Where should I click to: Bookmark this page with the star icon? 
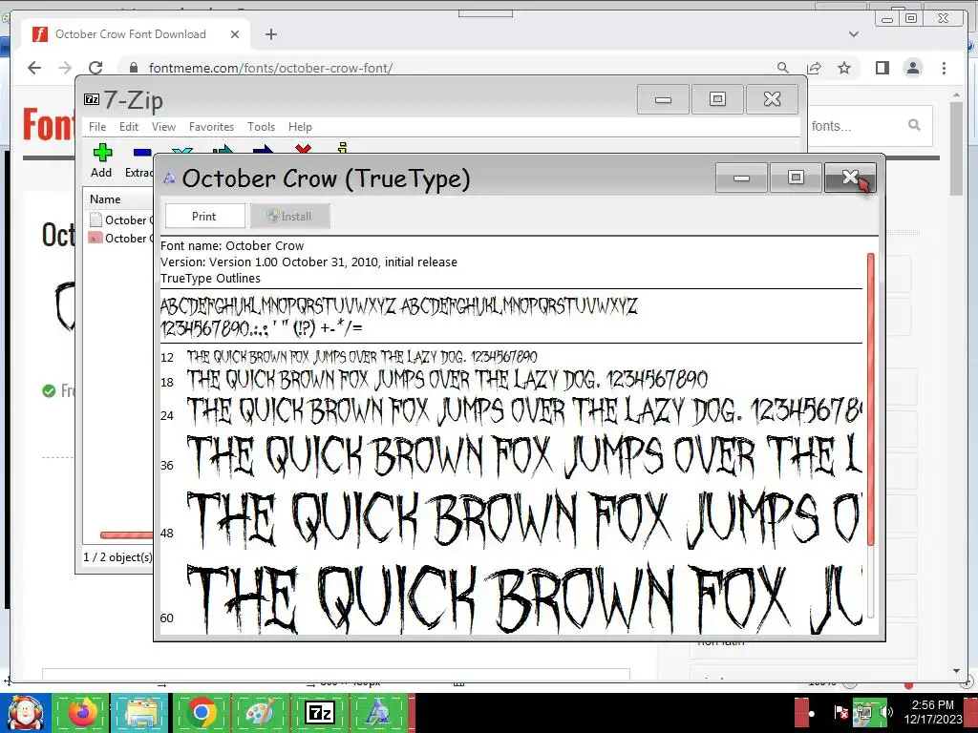844,68
